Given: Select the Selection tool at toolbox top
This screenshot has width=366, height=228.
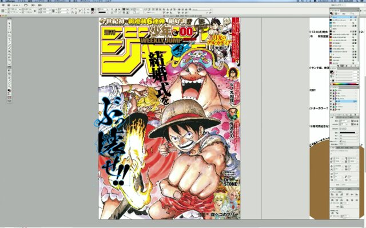Looking at the screenshot, I should click(x=10, y=23).
